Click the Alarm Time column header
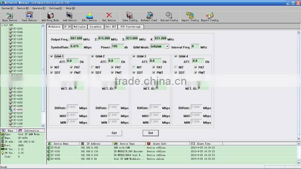The width and height of the screenshot is (301, 169). click(206, 143)
